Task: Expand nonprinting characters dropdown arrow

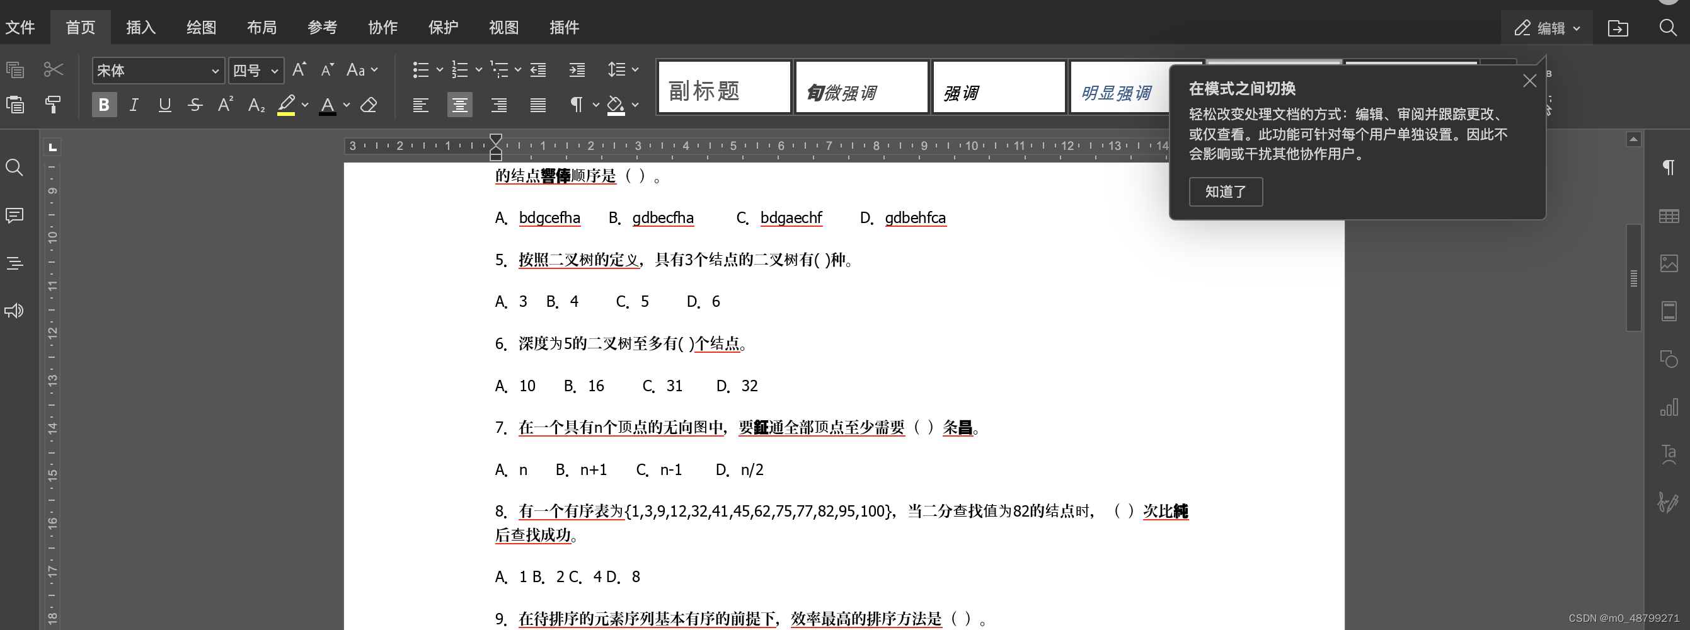Action: [595, 105]
